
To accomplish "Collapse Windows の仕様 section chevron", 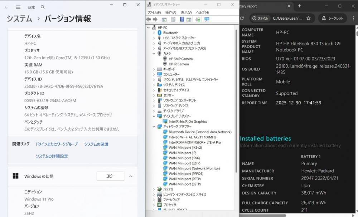I will 131,176.
